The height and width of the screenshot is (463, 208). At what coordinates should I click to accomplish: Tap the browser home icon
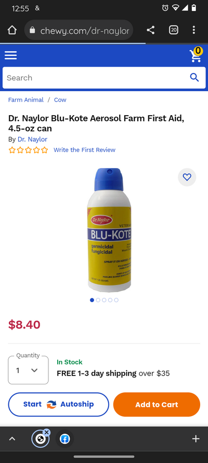[12, 30]
